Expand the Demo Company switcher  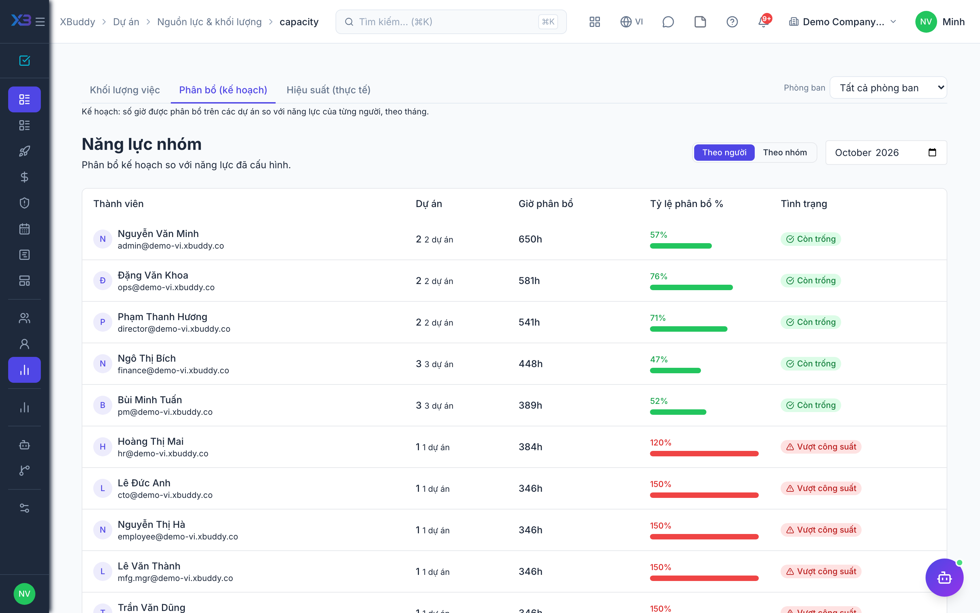pyautogui.click(x=843, y=22)
